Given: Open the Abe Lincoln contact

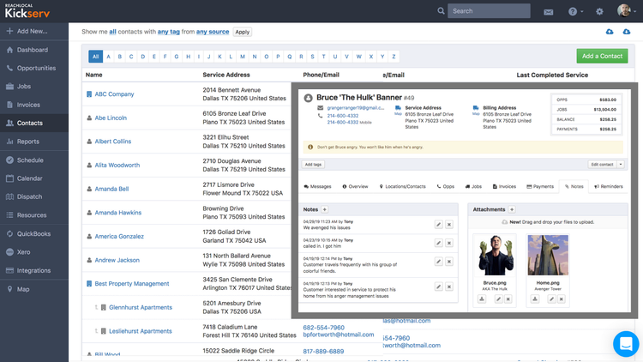Looking at the screenshot, I should [111, 118].
